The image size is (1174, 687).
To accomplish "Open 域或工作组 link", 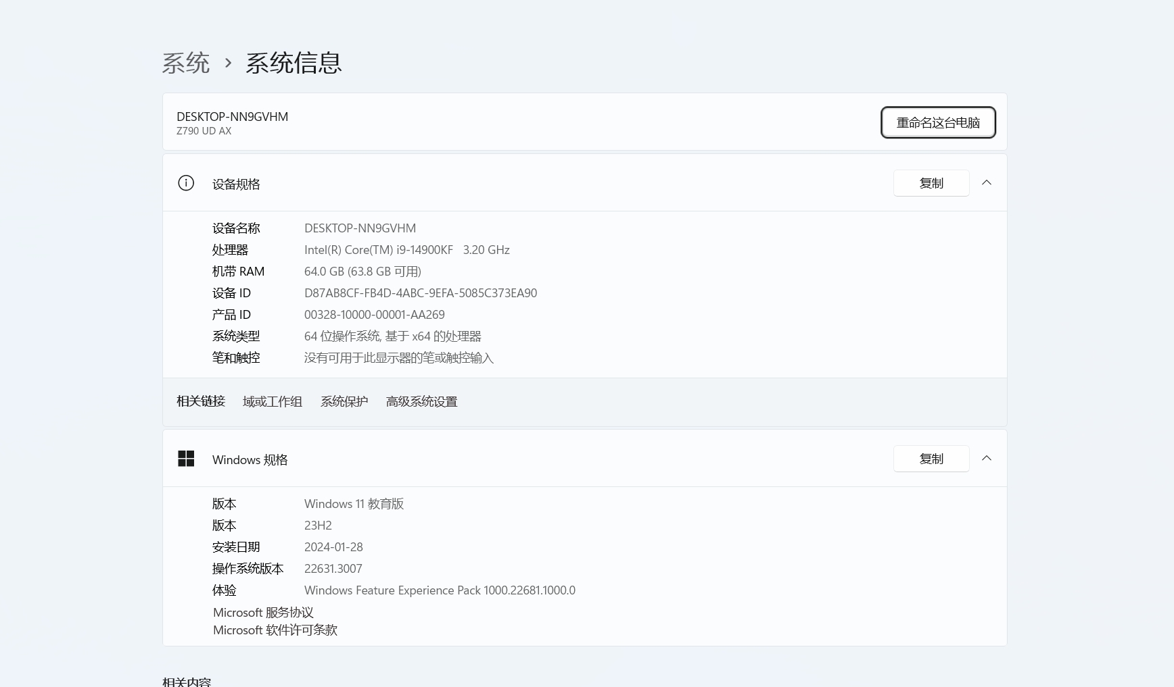I will click(x=273, y=402).
